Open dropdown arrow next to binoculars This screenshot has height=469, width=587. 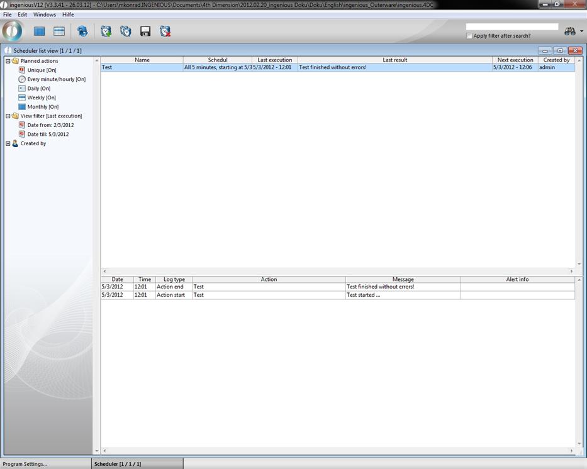click(x=581, y=31)
